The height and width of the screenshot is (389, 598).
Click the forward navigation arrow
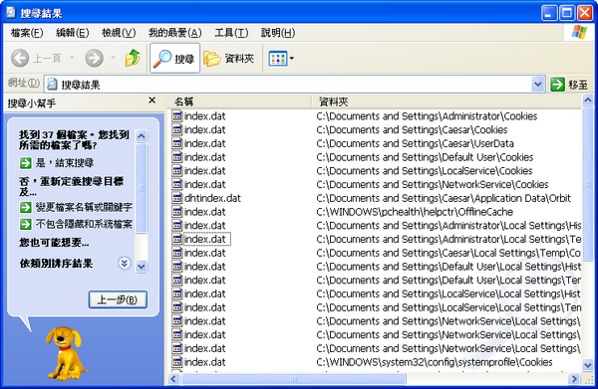95,59
